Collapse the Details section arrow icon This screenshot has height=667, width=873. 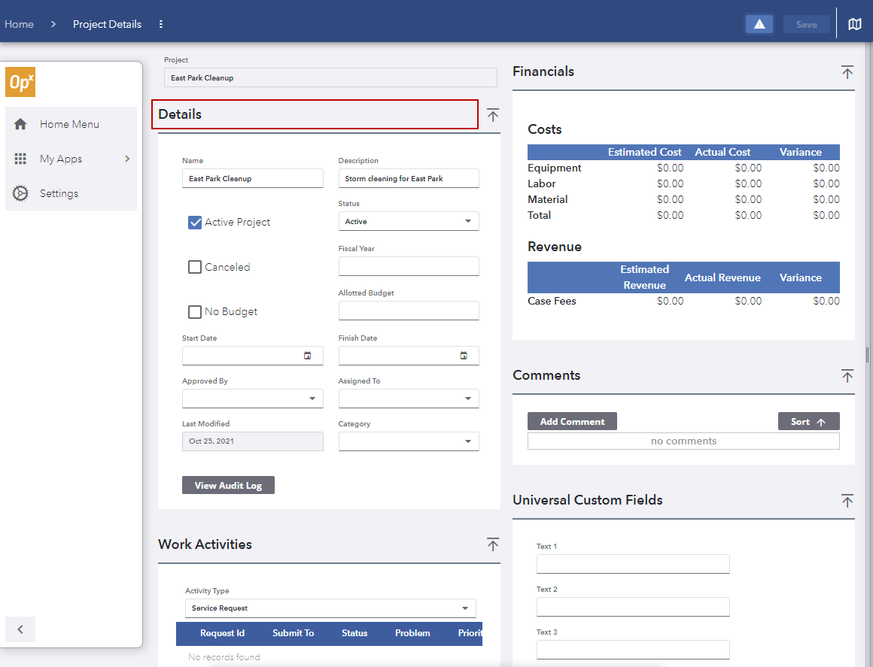493,115
